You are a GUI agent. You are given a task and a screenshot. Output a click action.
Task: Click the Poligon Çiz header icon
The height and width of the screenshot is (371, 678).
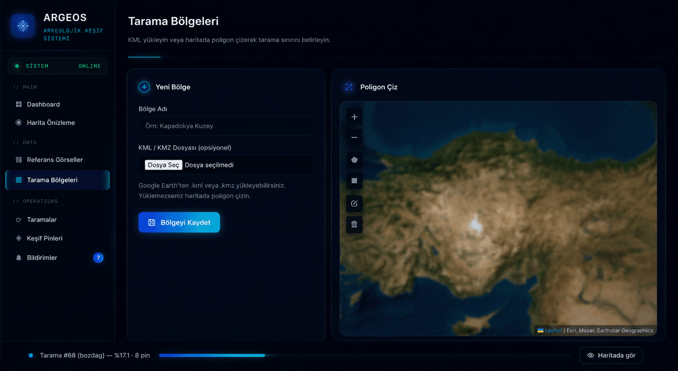349,87
